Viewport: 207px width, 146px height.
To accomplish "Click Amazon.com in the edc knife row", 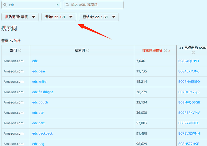I will pyautogui.click(x=14, y=82).
